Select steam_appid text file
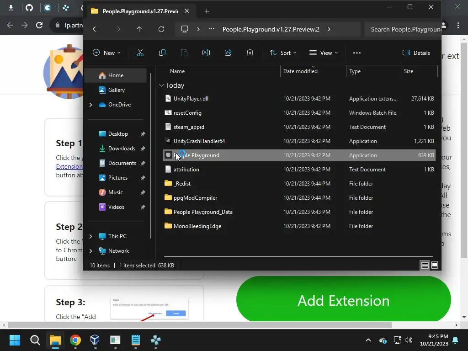Viewport: 468px width, 351px height. 299,127
